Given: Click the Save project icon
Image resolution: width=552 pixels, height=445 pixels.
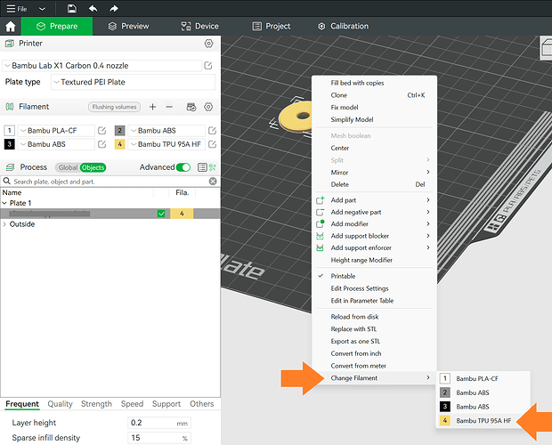Looking at the screenshot, I should point(72,8).
